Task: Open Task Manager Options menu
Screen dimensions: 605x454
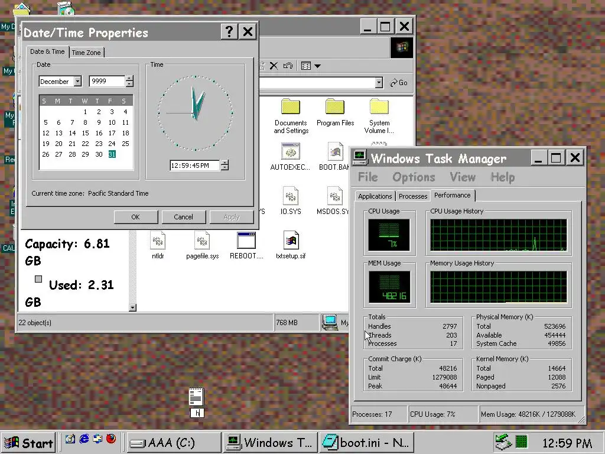Action: pos(414,177)
